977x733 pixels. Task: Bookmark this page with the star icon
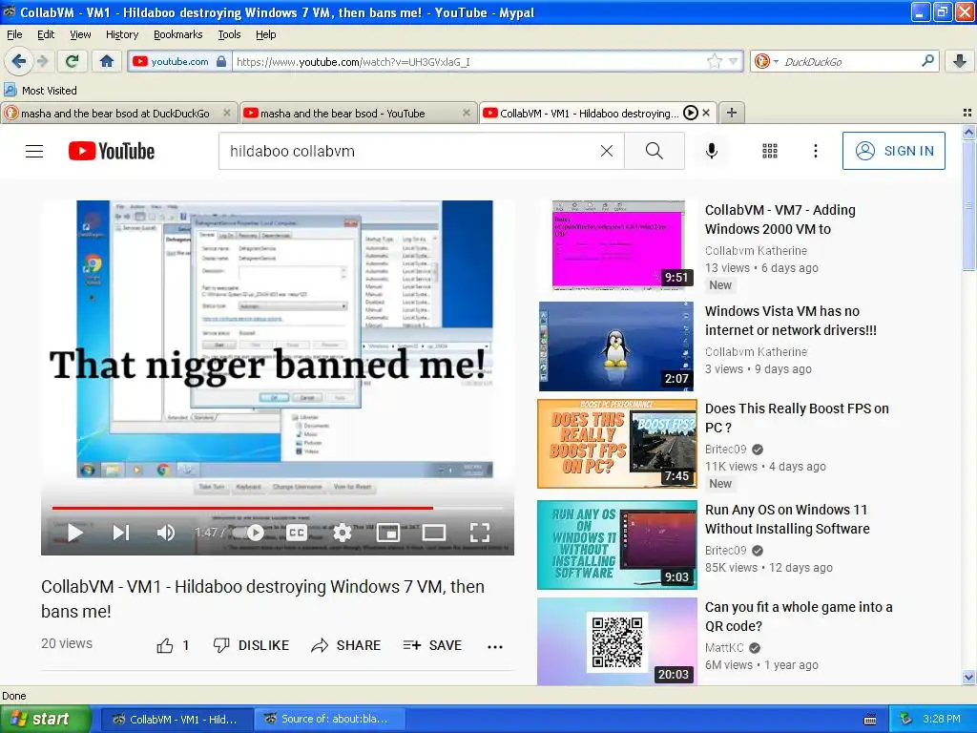(x=714, y=61)
